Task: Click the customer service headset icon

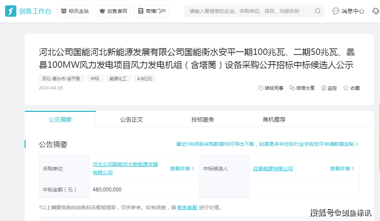Action: 376,11
